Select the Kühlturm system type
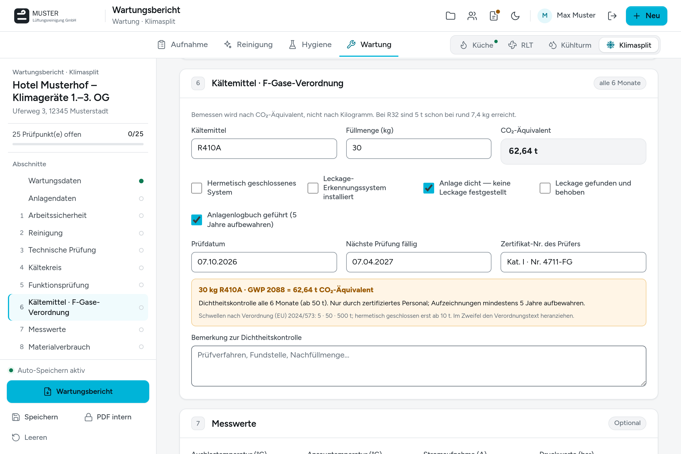The image size is (681, 454). (x=570, y=45)
